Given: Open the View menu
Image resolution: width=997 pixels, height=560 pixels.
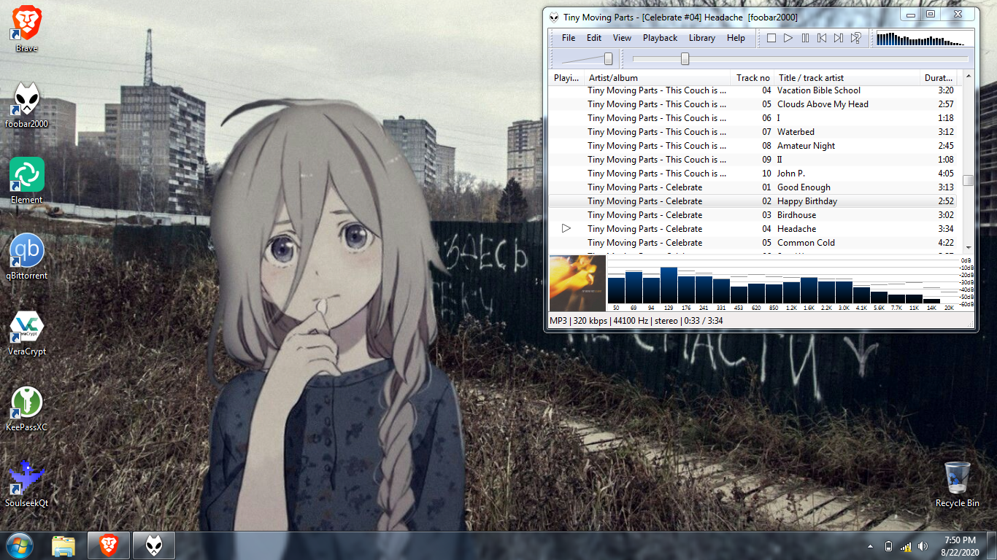Looking at the screenshot, I should (622, 38).
